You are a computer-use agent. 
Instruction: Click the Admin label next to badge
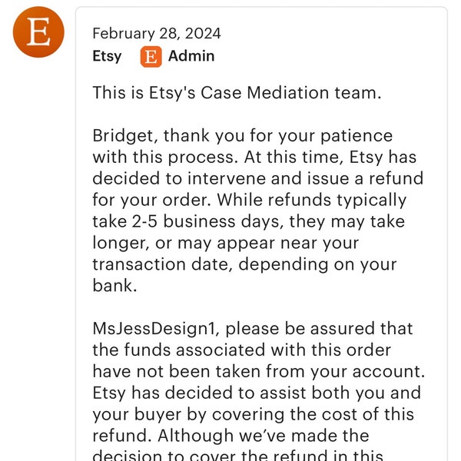click(191, 56)
